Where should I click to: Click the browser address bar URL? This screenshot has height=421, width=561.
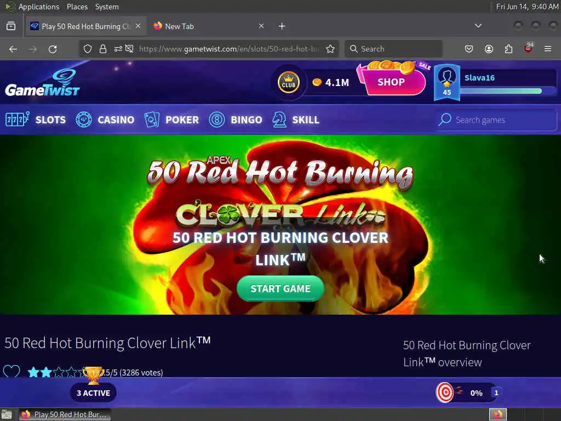[x=229, y=49]
